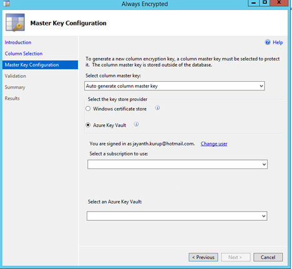The height and width of the screenshot is (269, 292).
Task: Click the Master Key Configuration header table-key icon
Action: pos(15,22)
